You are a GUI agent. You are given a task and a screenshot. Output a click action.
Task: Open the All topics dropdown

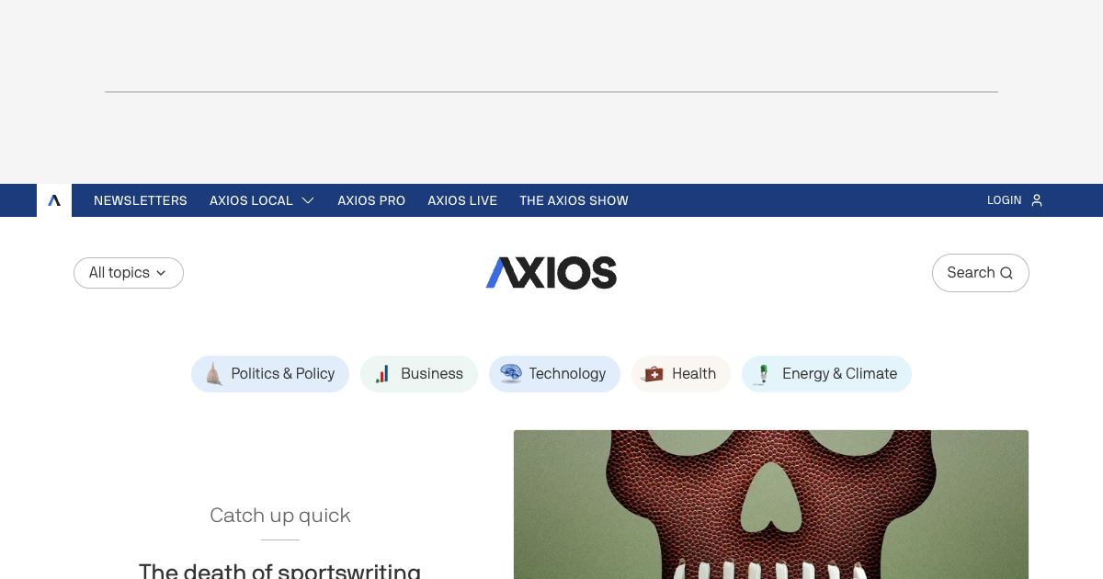click(x=128, y=272)
